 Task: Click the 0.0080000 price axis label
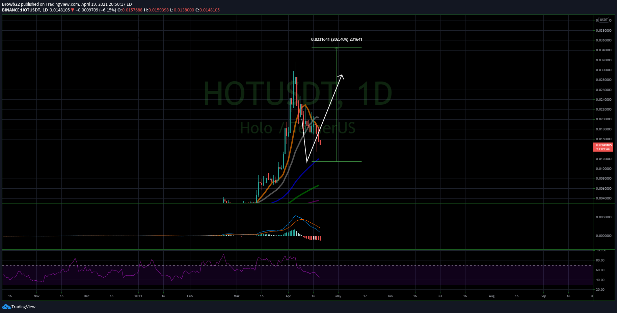(x=603, y=179)
